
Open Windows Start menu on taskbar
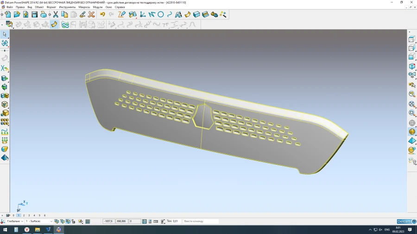(x=5, y=229)
